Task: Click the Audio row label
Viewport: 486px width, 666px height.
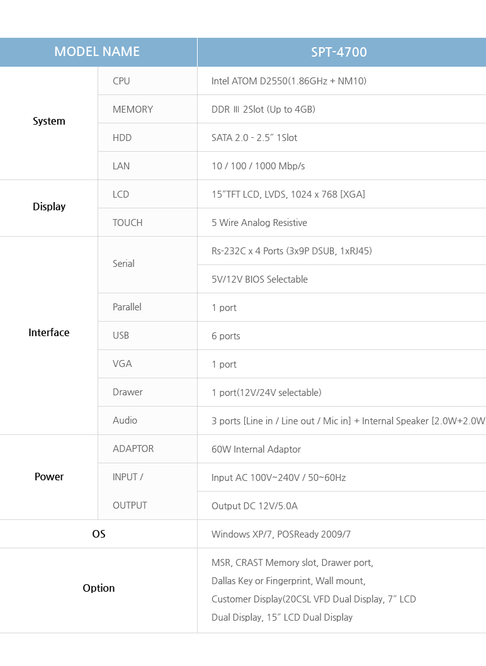Action: (x=125, y=420)
